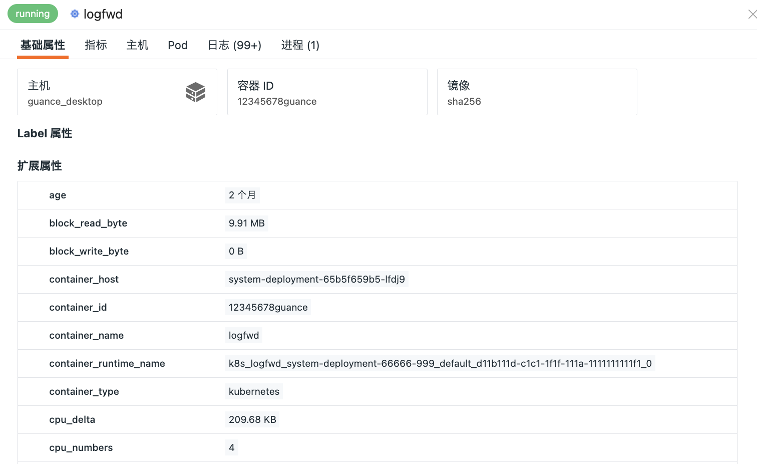Click the block_read_byte value 9.91 MB
The width and height of the screenshot is (757, 464).
pyautogui.click(x=246, y=223)
